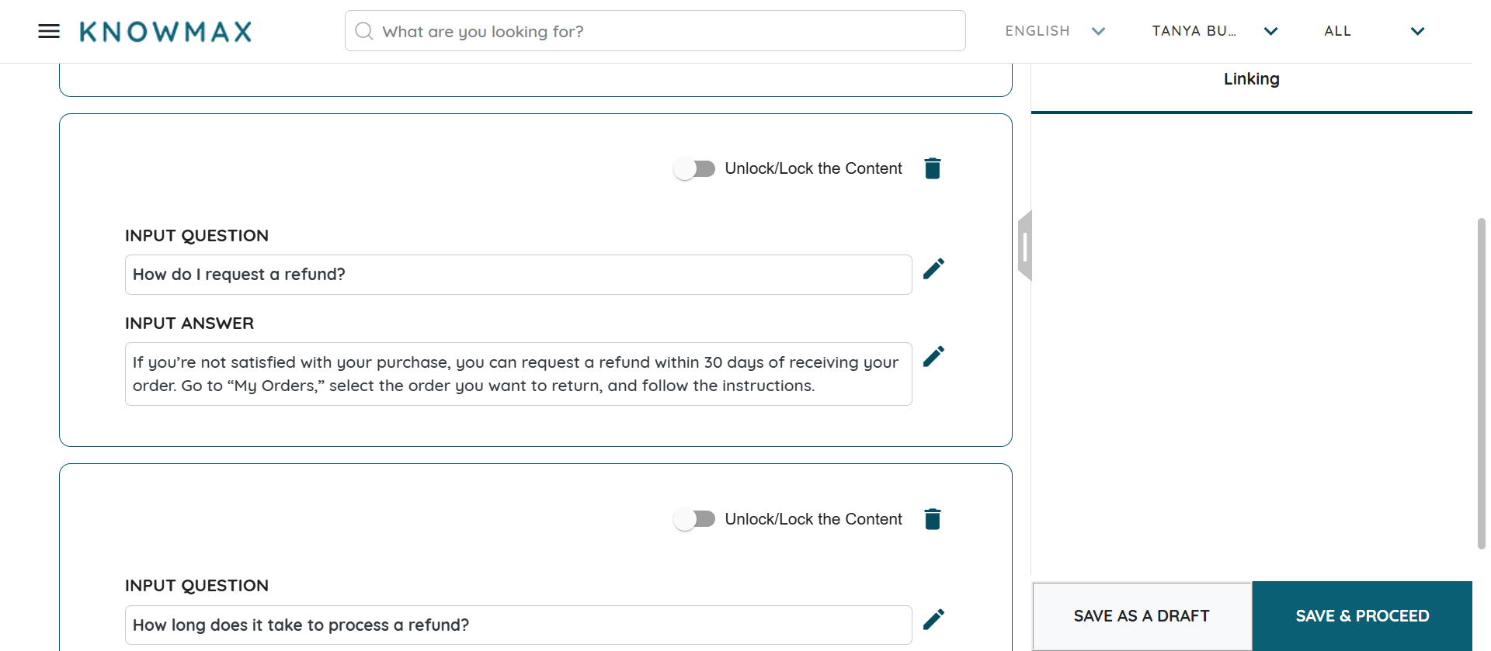Toggle Unlock/Lock for the 'request a refund' card
This screenshot has width=1491, height=651.
[x=694, y=168]
